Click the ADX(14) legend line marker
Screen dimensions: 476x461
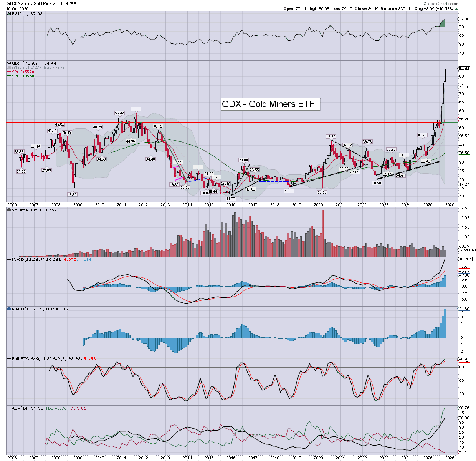(9, 408)
